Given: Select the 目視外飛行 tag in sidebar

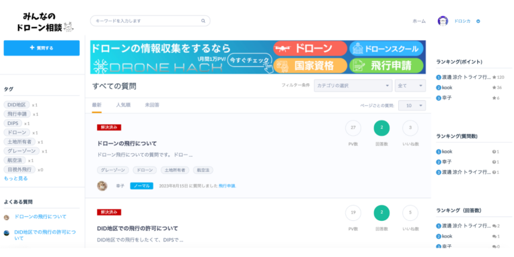Looking at the screenshot, I should click(19, 169).
